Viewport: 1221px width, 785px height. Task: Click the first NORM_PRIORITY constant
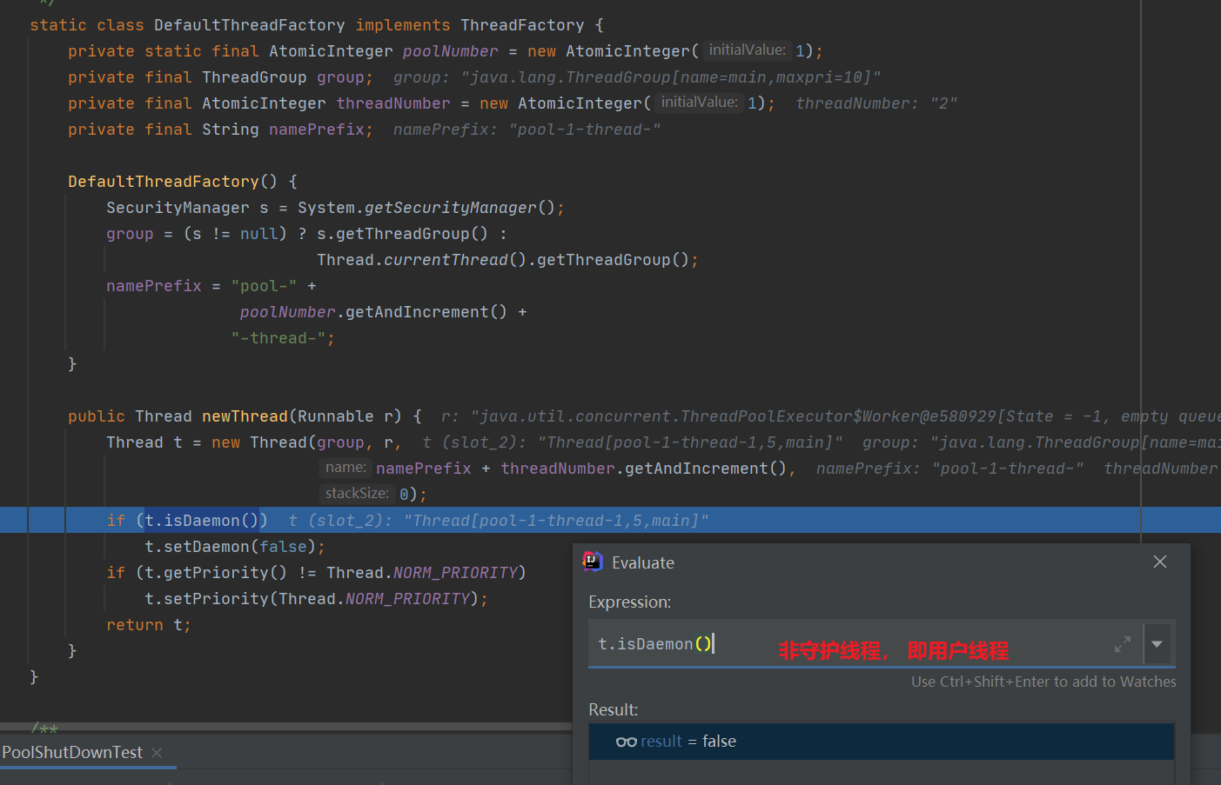[455, 573]
